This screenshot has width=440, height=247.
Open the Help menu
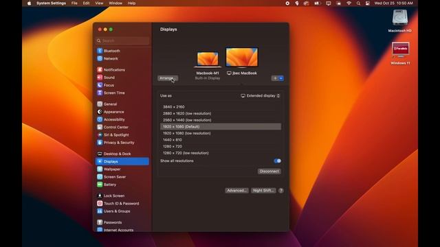coord(131,3)
